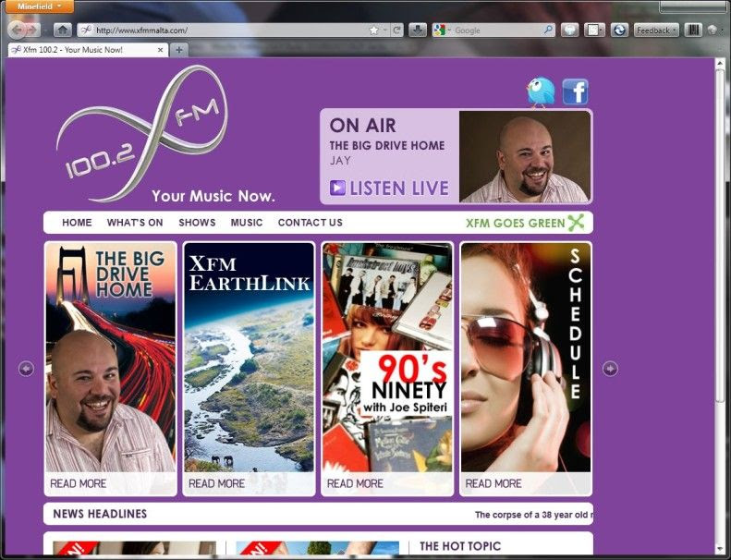This screenshot has height=560, width=731.
Task: Click the search magnifier icon
Action: click(548, 30)
